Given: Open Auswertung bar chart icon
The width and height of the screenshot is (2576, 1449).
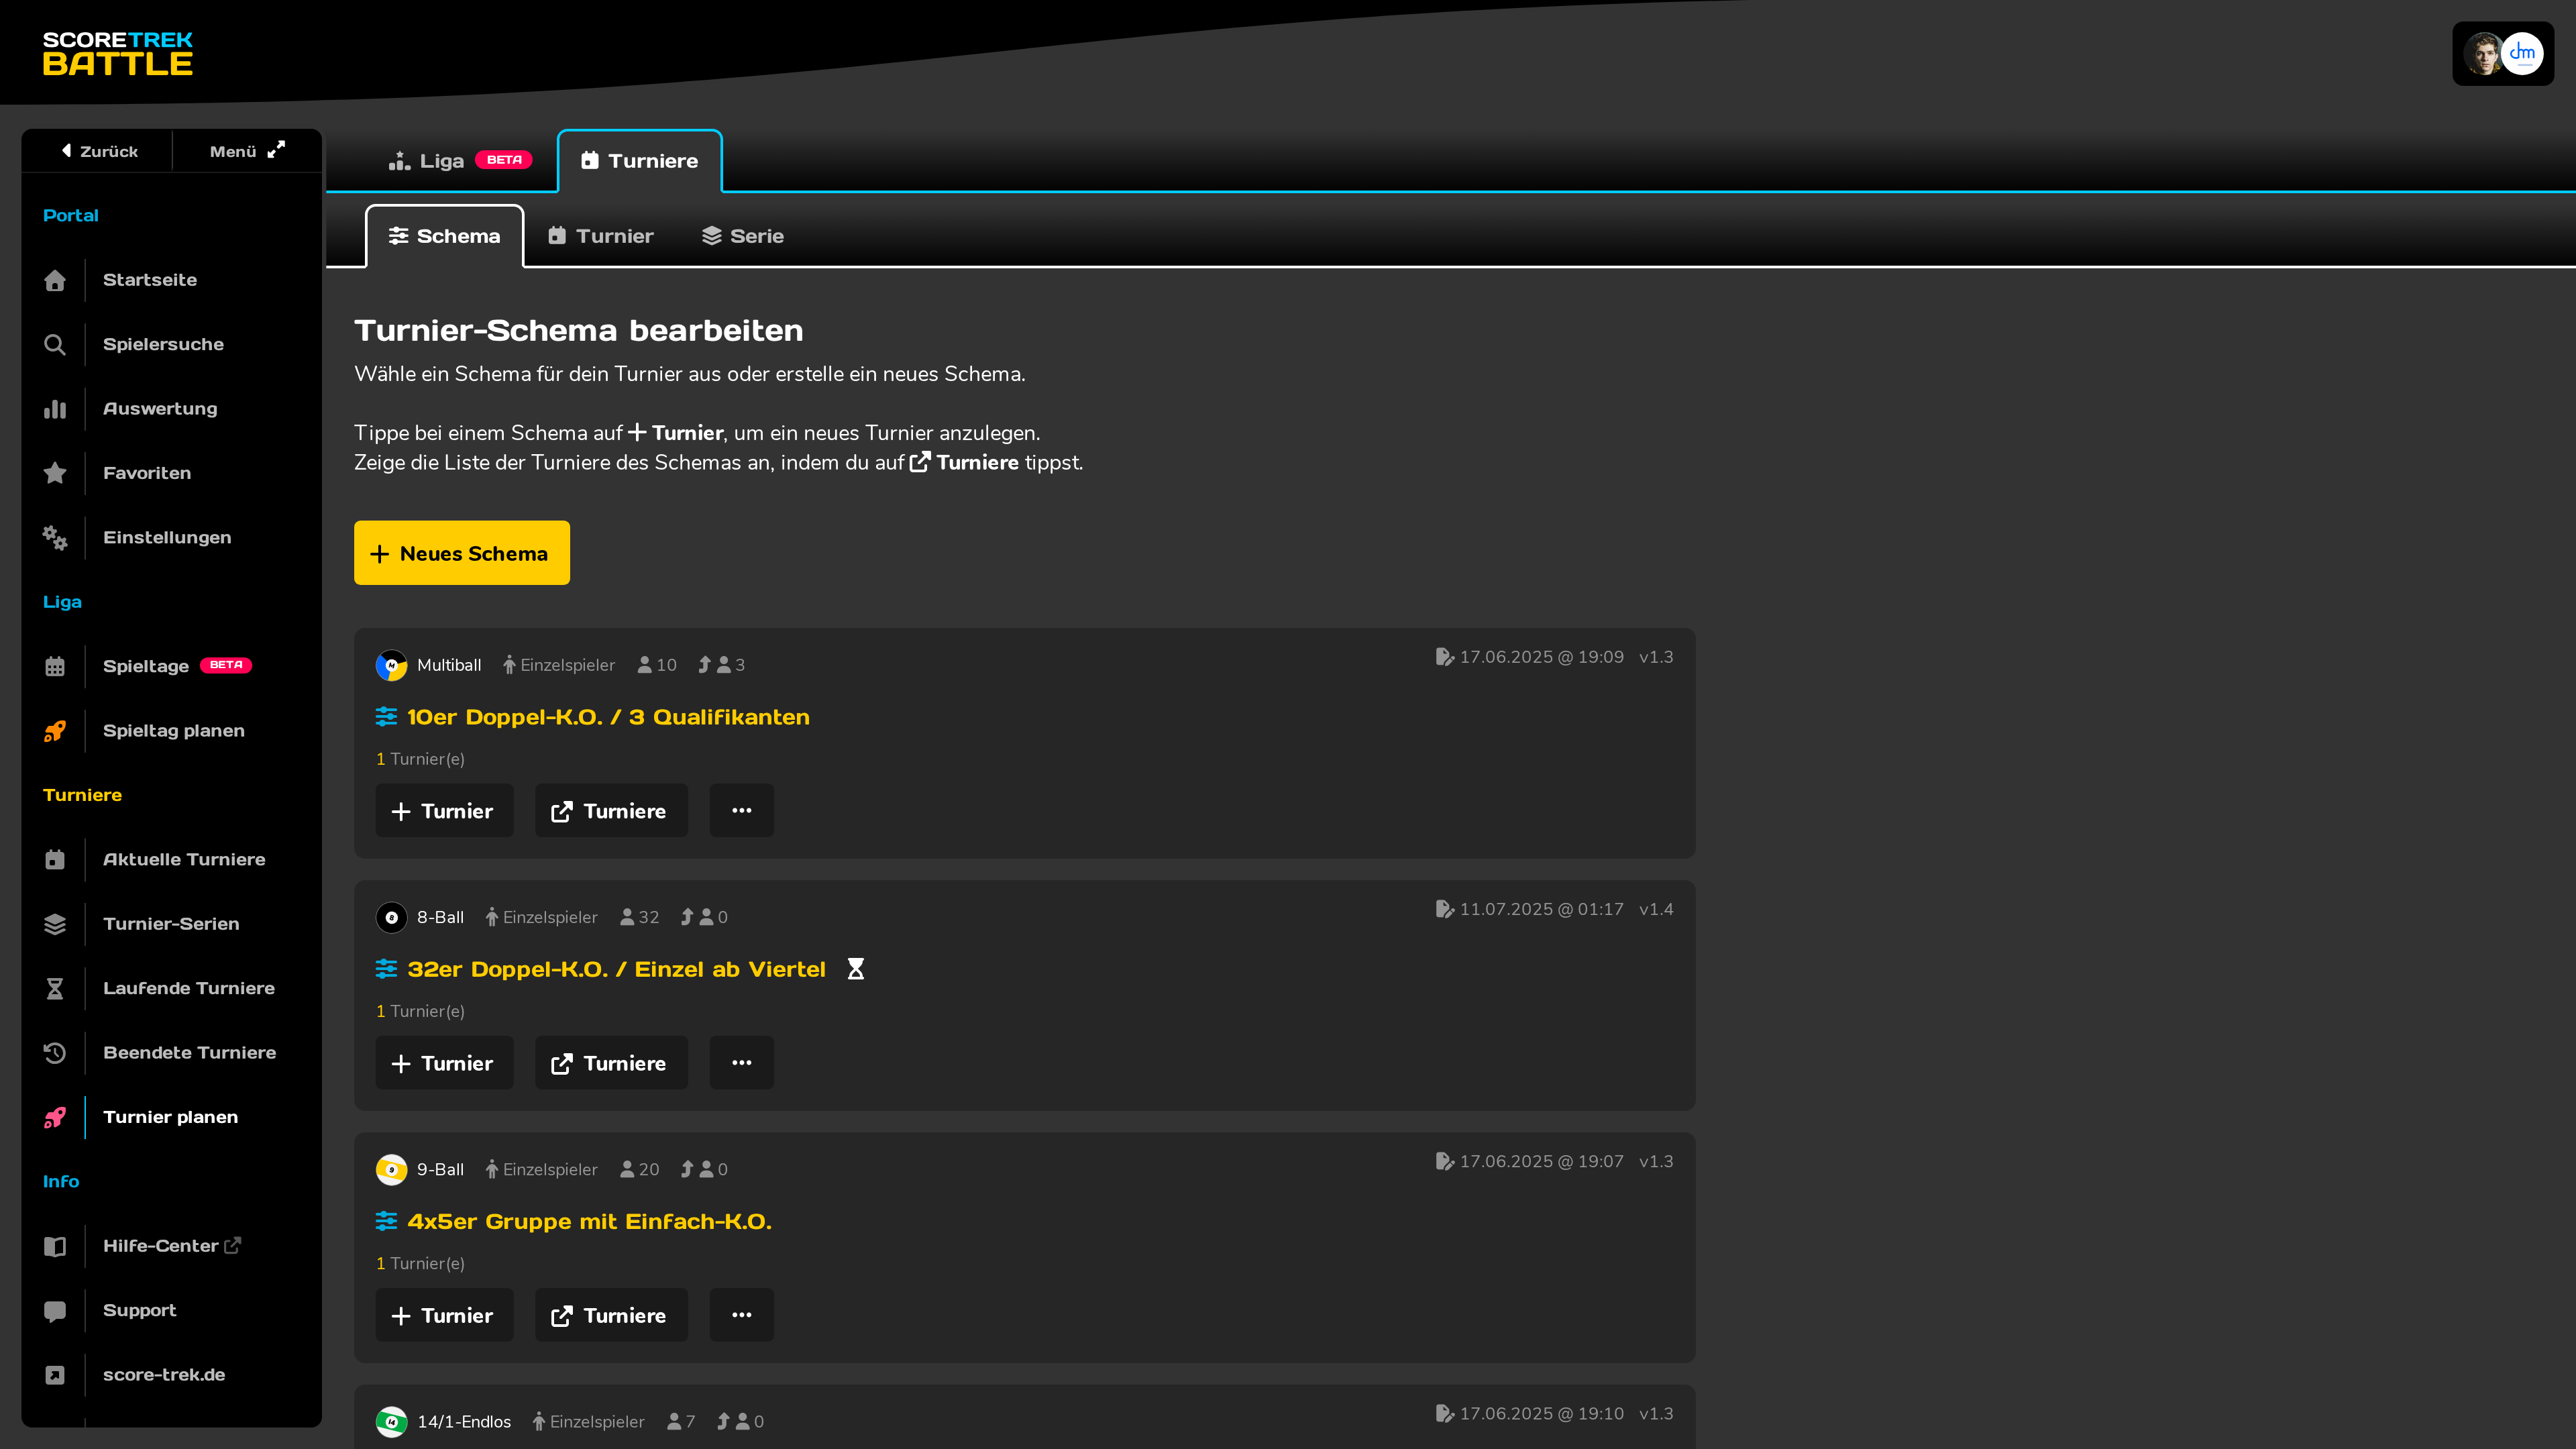Looking at the screenshot, I should tap(55, 409).
